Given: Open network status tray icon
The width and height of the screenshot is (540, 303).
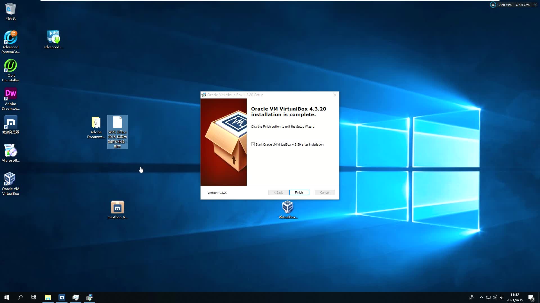Looking at the screenshot, I should (488, 297).
